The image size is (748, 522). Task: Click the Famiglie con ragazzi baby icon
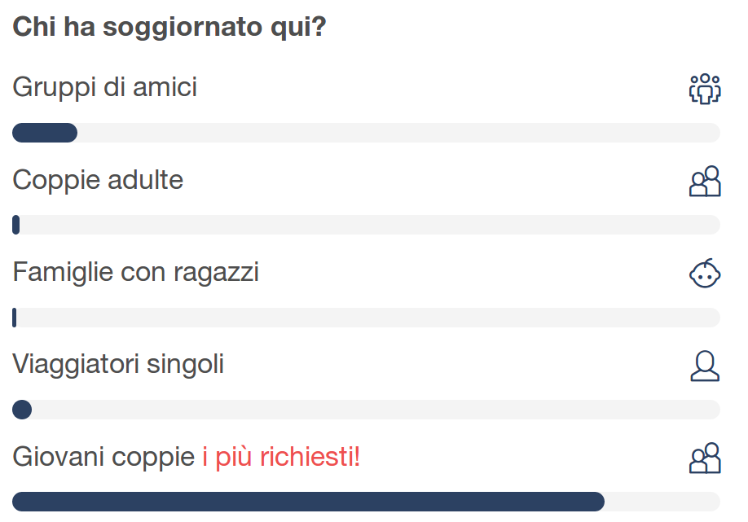705,273
